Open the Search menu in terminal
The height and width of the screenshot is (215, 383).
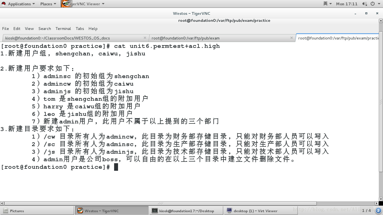point(45,29)
